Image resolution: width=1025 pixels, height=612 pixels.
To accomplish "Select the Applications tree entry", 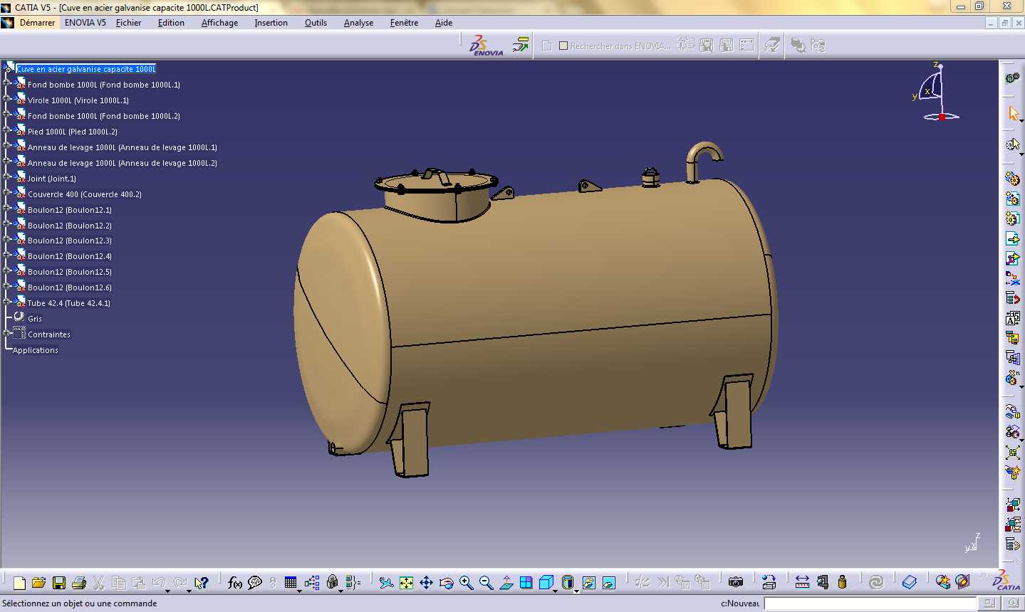I will click(x=36, y=350).
